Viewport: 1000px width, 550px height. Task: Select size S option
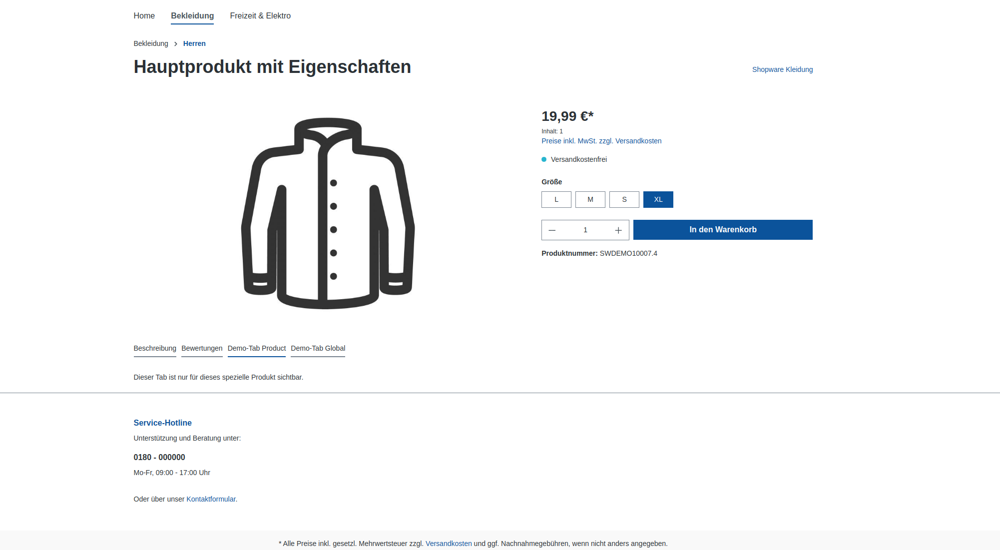click(624, 199)
